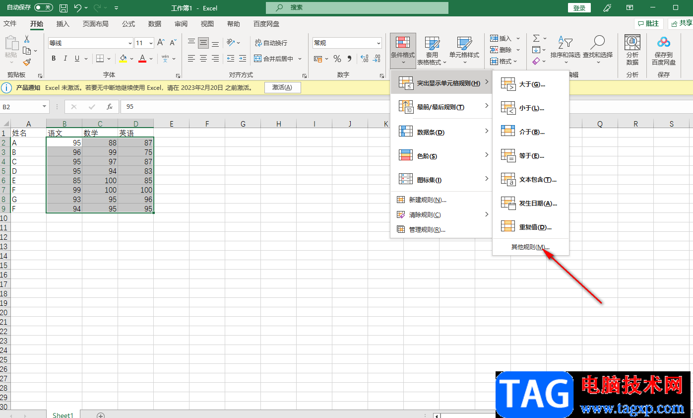Viewport: 693px width, 418px height.
Task: Click the Cut scissors icon
Action: [27, 39]
